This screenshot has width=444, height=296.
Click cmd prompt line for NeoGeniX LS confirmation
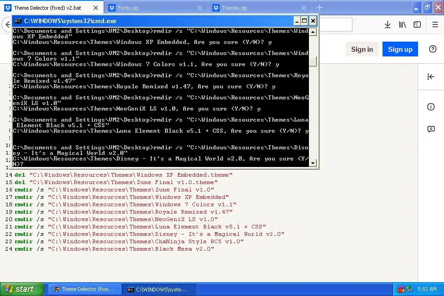[x=137, y=109]
